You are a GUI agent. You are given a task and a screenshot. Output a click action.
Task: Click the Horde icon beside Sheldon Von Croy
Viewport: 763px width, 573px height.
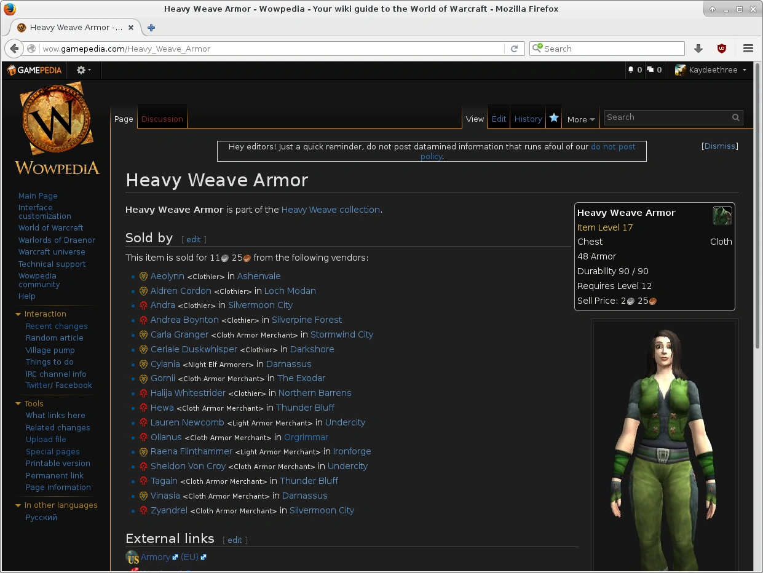click(x=143, y=467)
